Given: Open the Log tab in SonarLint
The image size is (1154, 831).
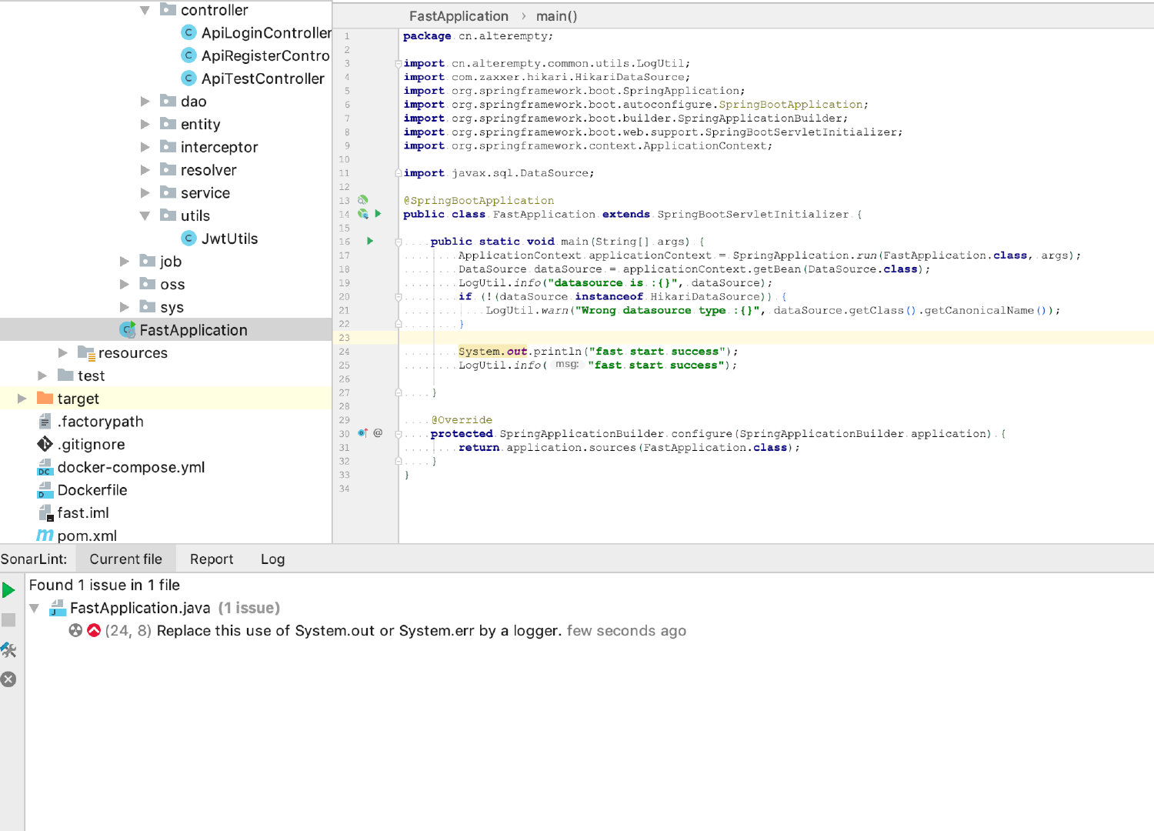Looking at the screenshot, I should [x=272, y=559].
